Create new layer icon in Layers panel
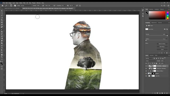The image size is (170, 96). 165,93
